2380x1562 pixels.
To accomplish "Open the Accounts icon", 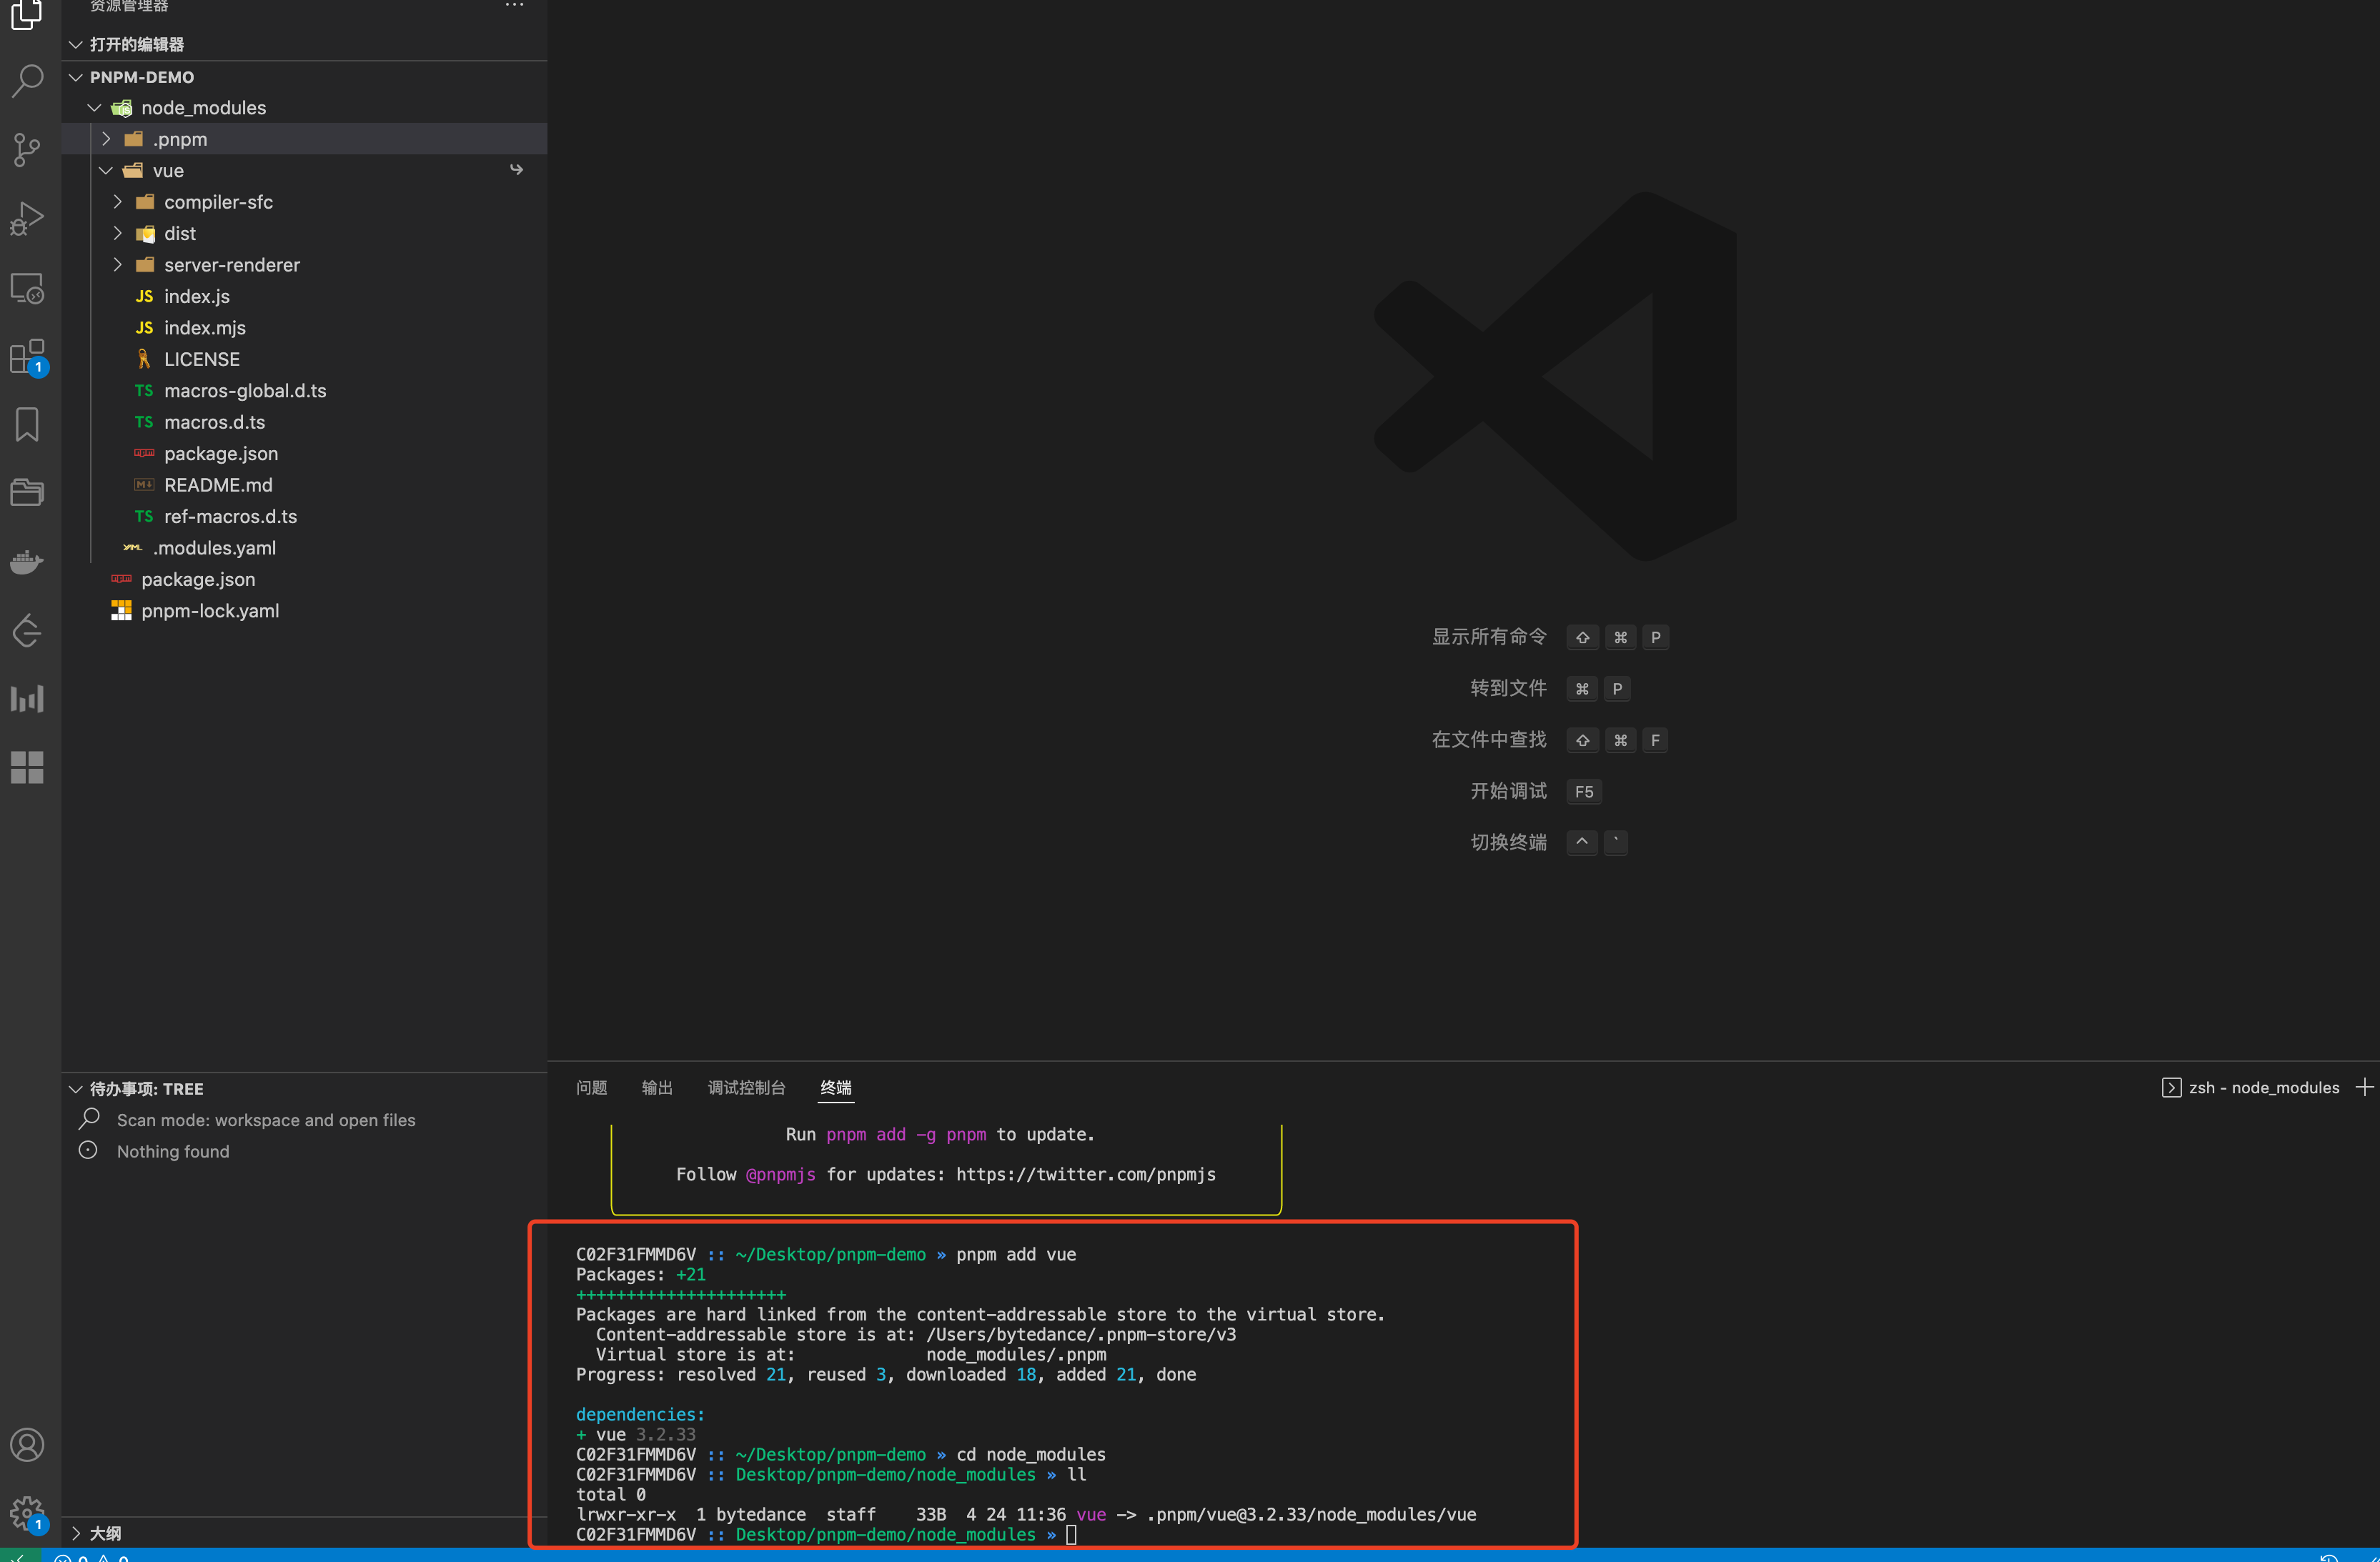I will click(27, 1445).
